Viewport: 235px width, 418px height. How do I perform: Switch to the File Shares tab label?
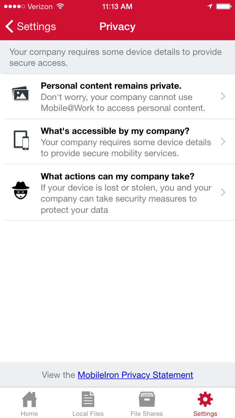(147, 414)
